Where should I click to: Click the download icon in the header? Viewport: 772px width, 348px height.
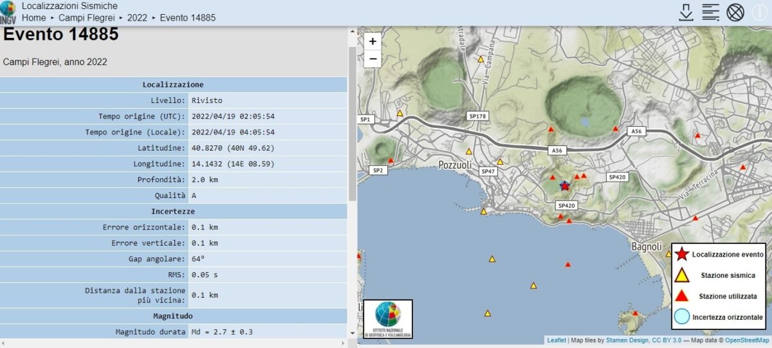(x=686, y=12)
